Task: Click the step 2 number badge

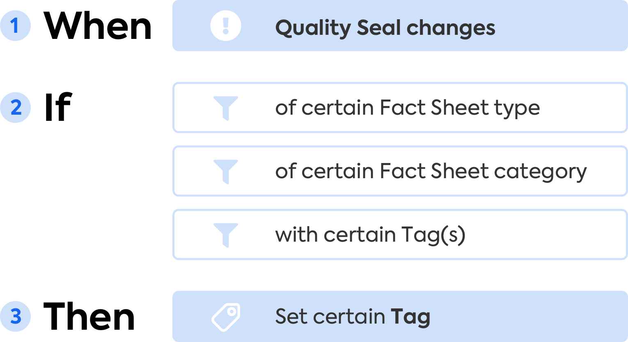Action: click(x=16, y=108)
